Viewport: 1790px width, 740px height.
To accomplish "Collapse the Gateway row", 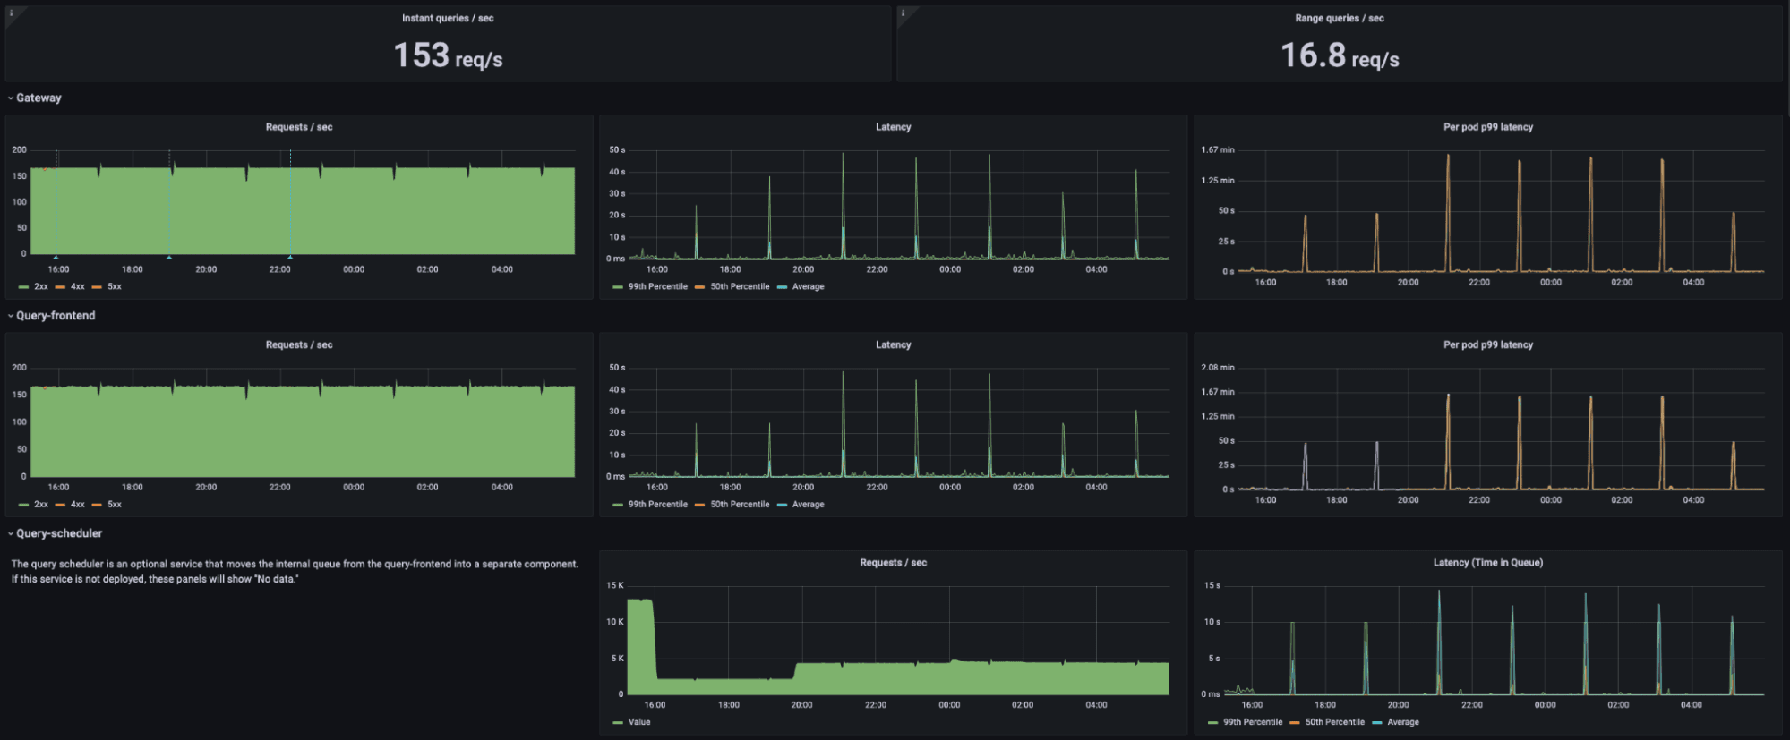I will point(34,98).
